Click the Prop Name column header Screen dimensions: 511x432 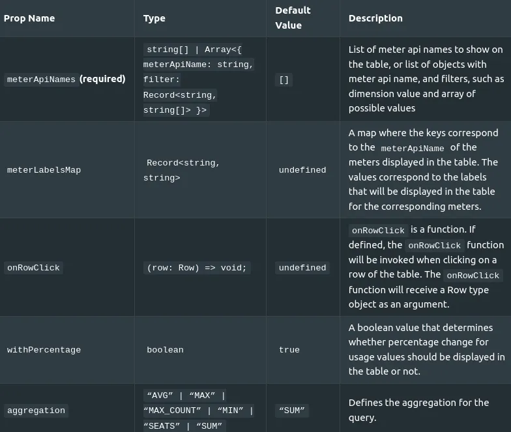(29, 18)
